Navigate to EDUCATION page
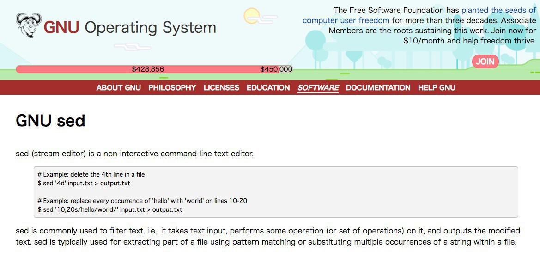Image resolution: width=540 pixels, height=258 pixels. point(268,87)
